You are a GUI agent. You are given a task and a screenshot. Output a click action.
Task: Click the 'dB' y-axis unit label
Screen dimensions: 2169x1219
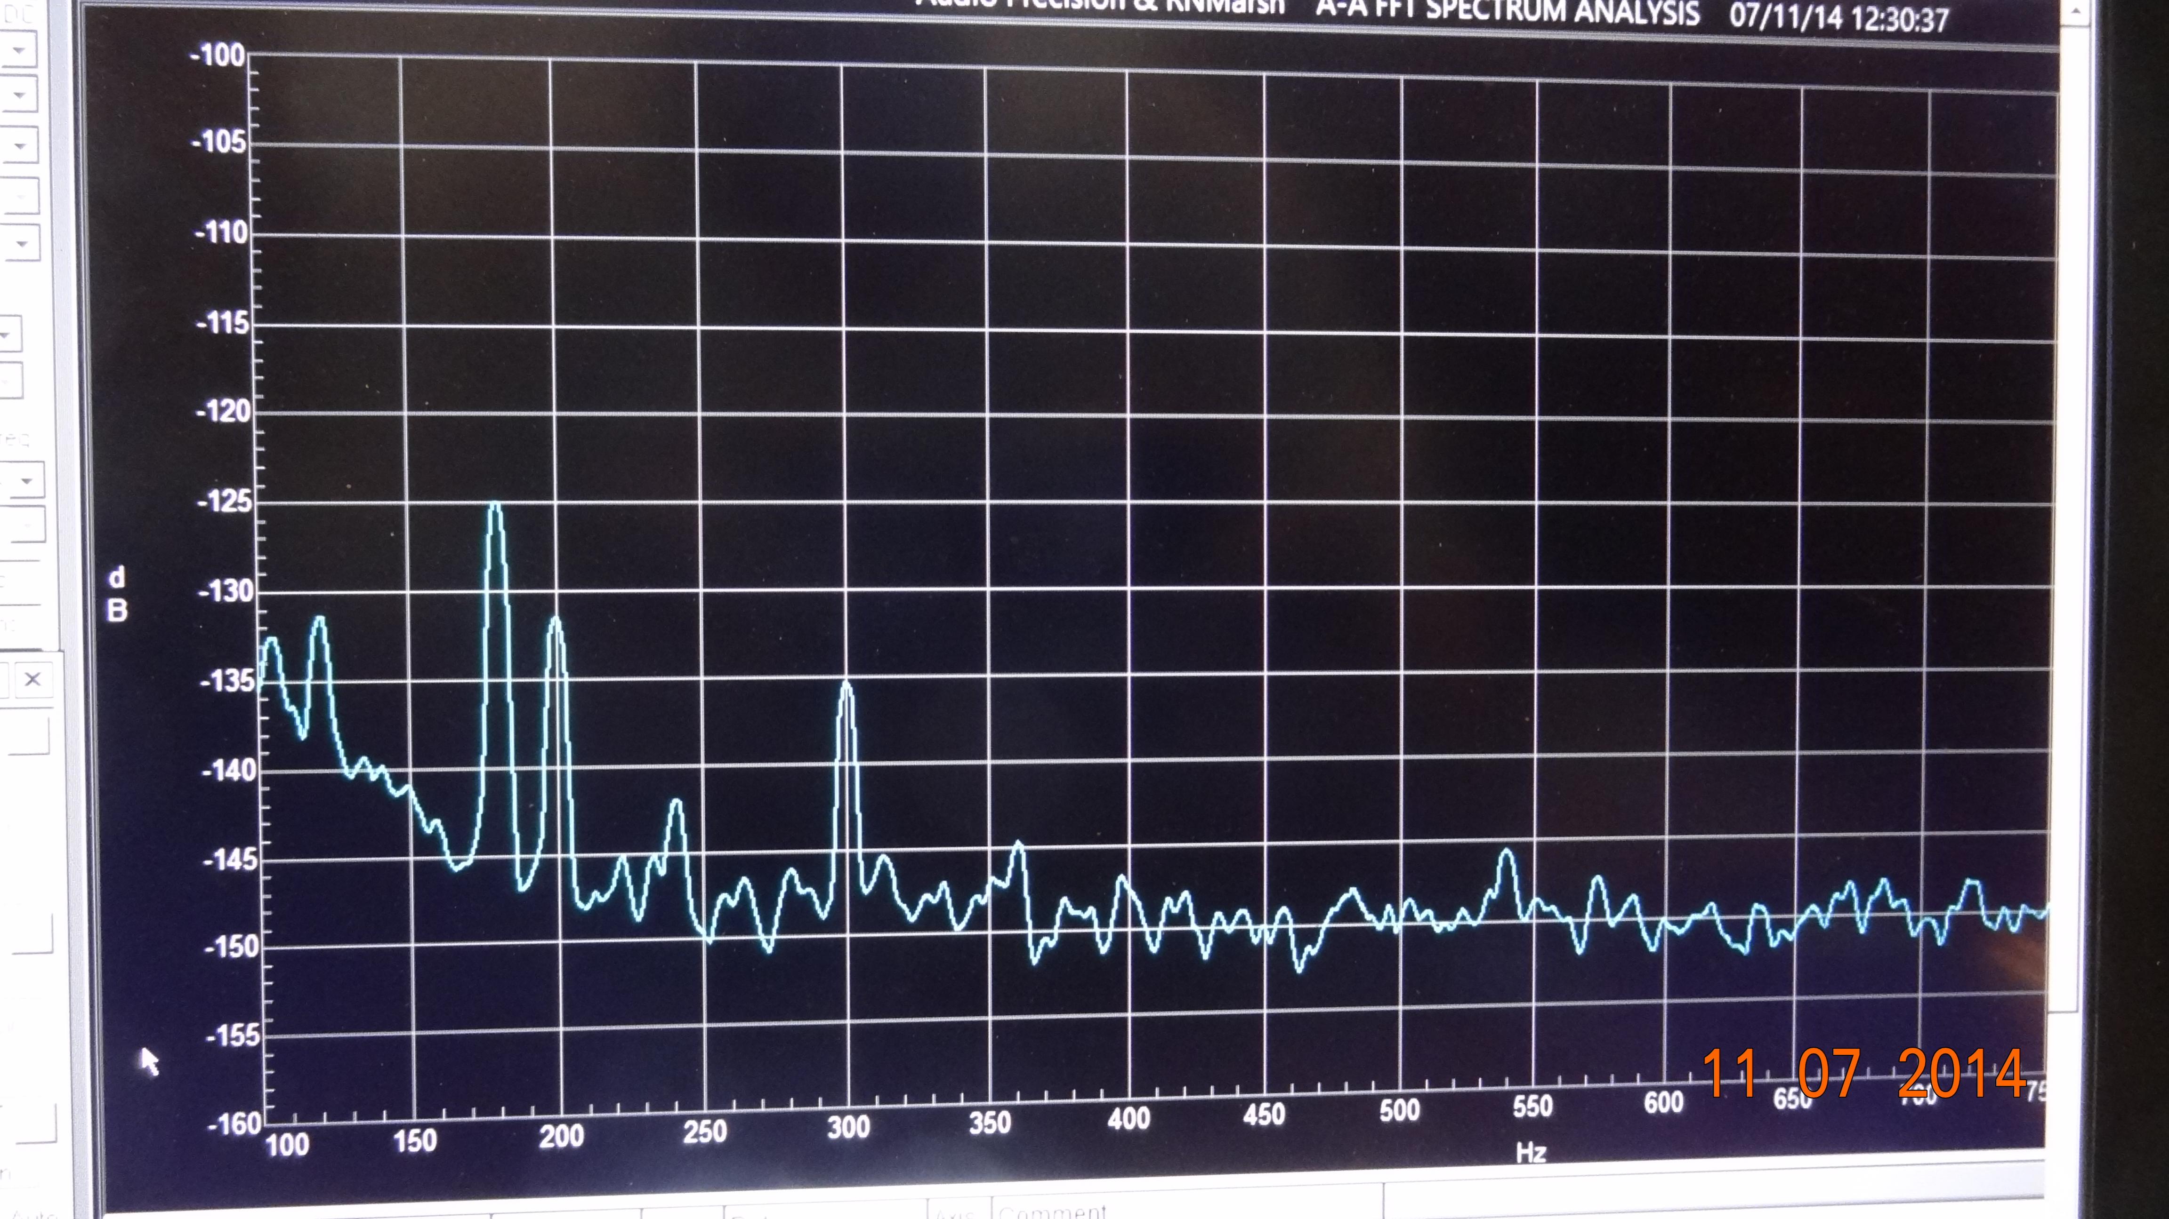(x=117, y=594)
